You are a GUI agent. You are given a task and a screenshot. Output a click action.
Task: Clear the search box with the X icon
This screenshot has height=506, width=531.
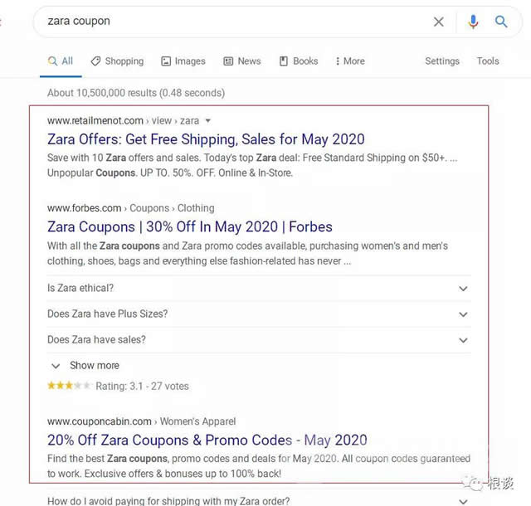pos(439,22)
